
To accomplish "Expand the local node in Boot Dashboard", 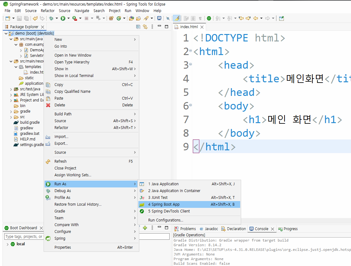I will (7, 244).
